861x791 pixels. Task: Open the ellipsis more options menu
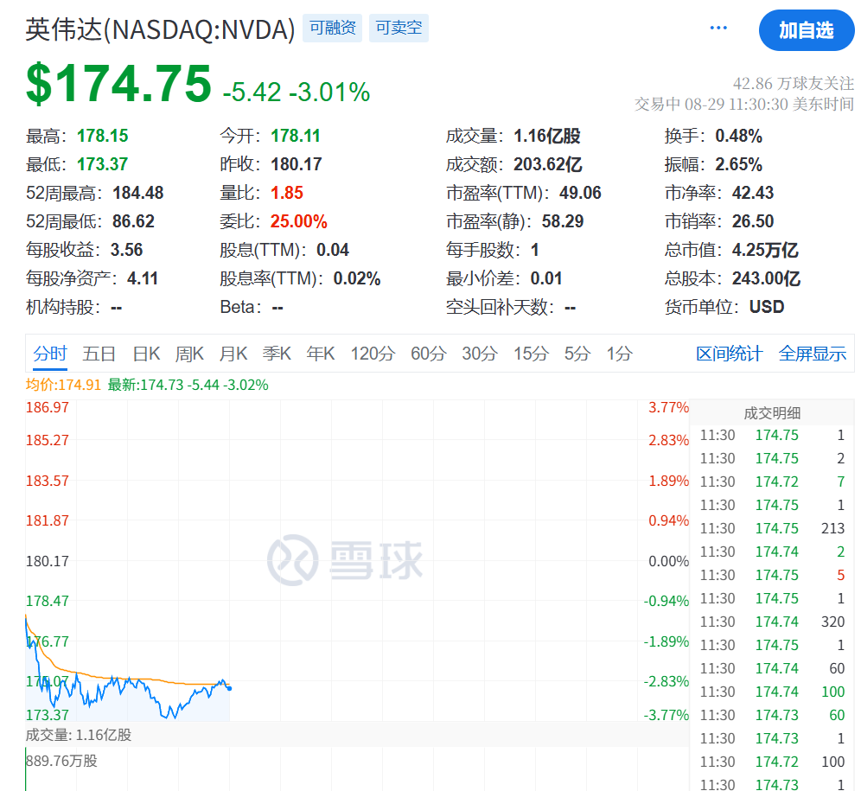click(x=717, y=27)
